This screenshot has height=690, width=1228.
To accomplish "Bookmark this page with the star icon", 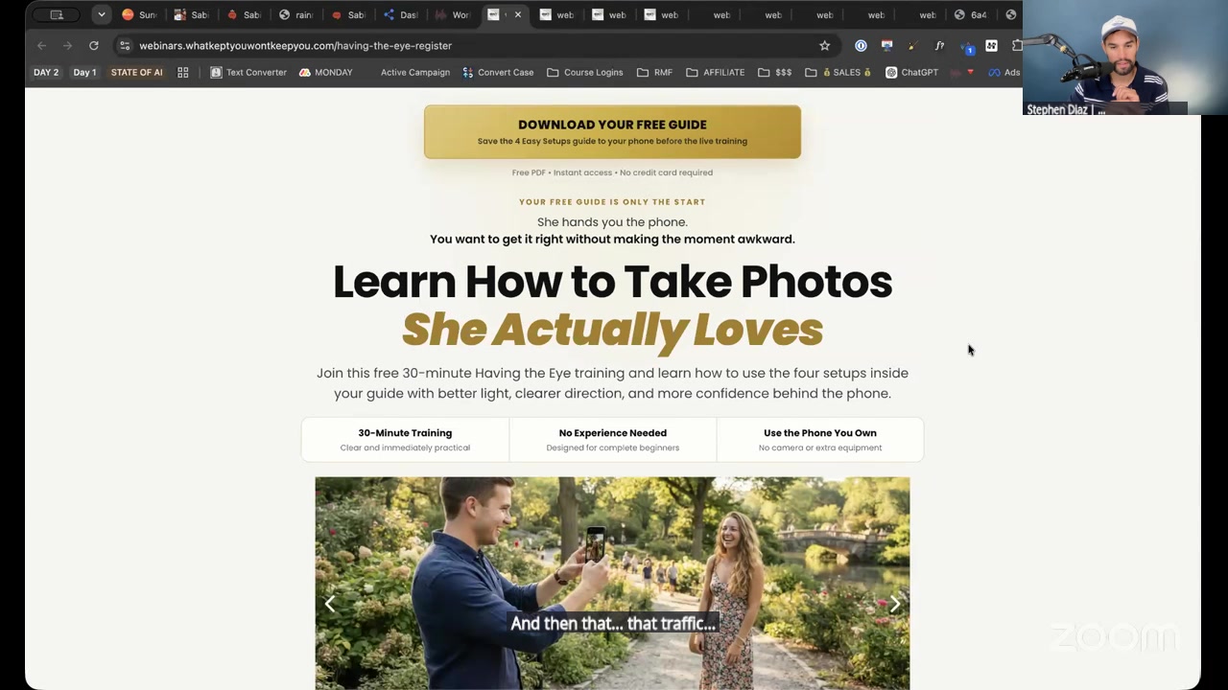I will (x=824, y=45).
